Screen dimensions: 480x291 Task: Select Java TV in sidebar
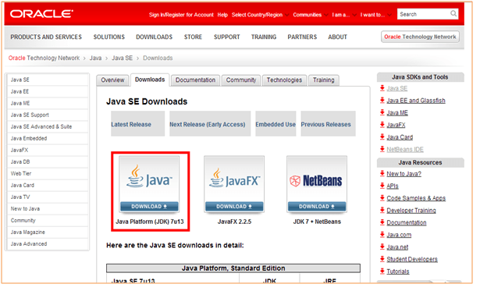[48, 197]
